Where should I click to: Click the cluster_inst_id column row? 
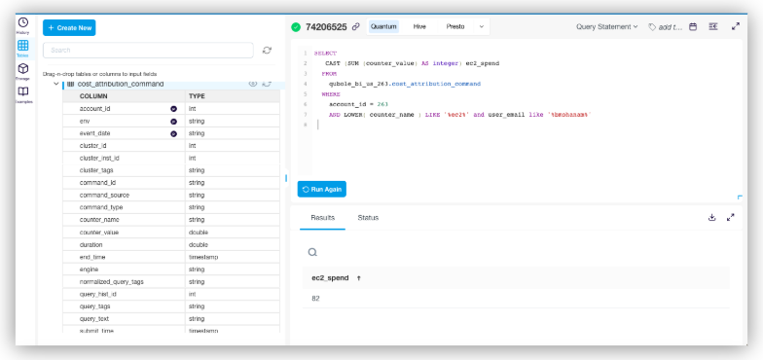[x=171, y=158]
